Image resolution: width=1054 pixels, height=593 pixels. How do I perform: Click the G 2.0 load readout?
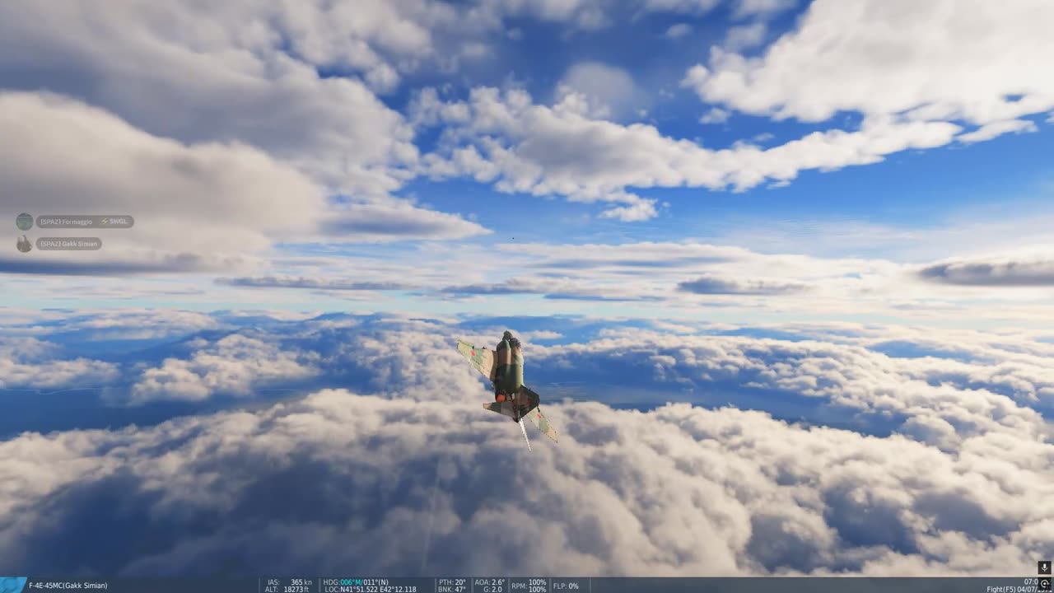click(492, 590)
